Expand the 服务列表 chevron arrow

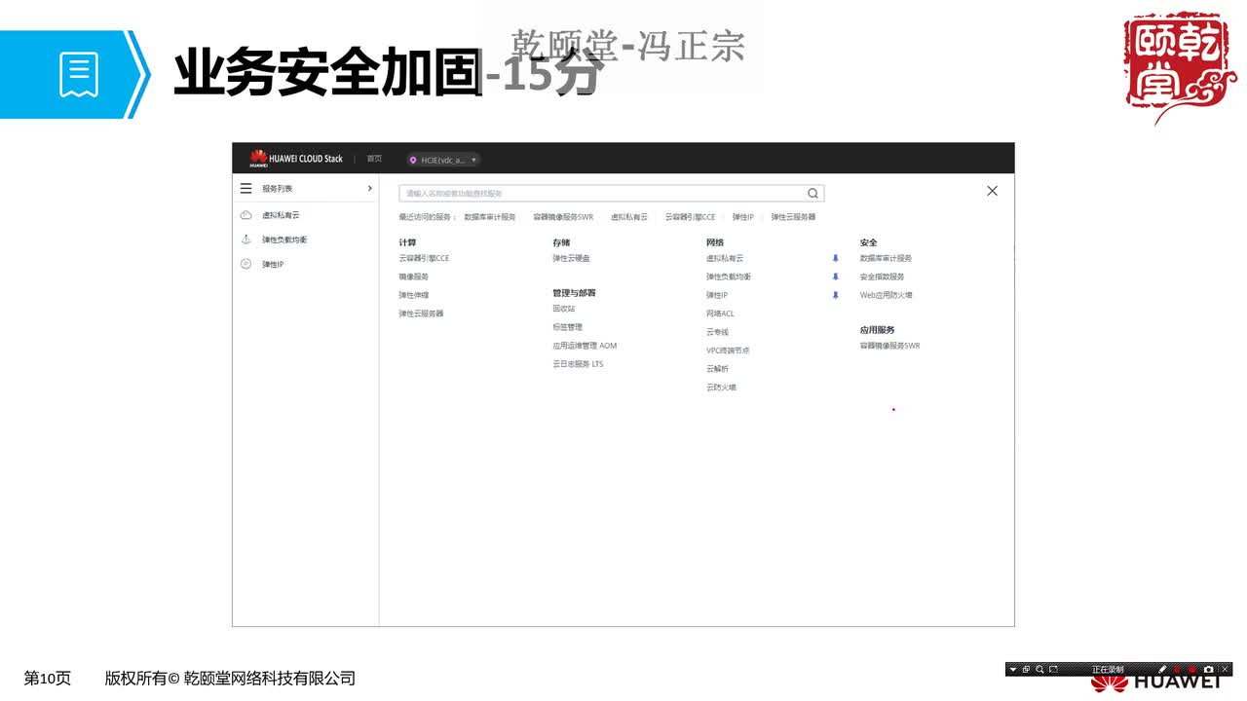tap(369, 189)
